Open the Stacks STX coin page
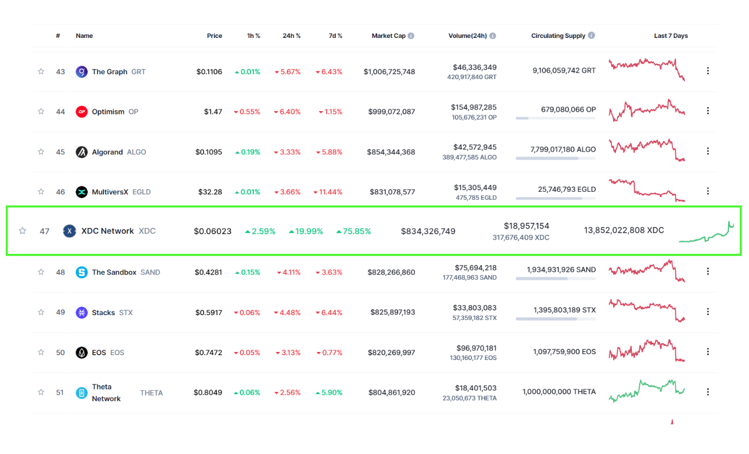Image resolution: width=749 pixels, height=454 pixels. click(112, 312)
